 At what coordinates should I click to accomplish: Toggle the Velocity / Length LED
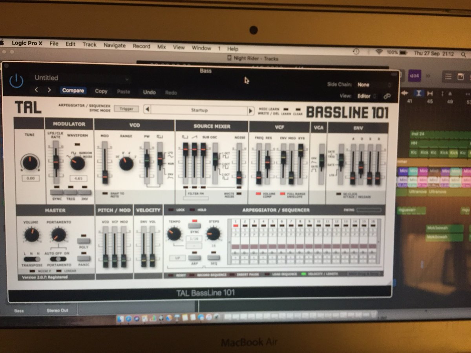pos(304,275)
